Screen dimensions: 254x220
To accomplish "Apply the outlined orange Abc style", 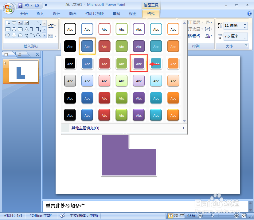I will coord(173,29).
